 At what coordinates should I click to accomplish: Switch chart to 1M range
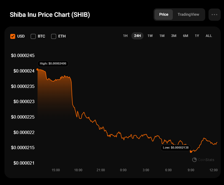162,36
